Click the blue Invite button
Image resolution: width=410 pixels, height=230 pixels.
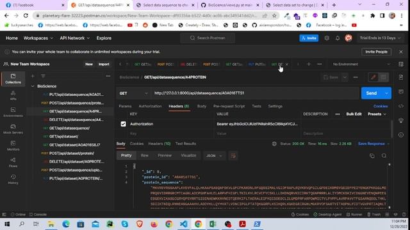(309, 38)
